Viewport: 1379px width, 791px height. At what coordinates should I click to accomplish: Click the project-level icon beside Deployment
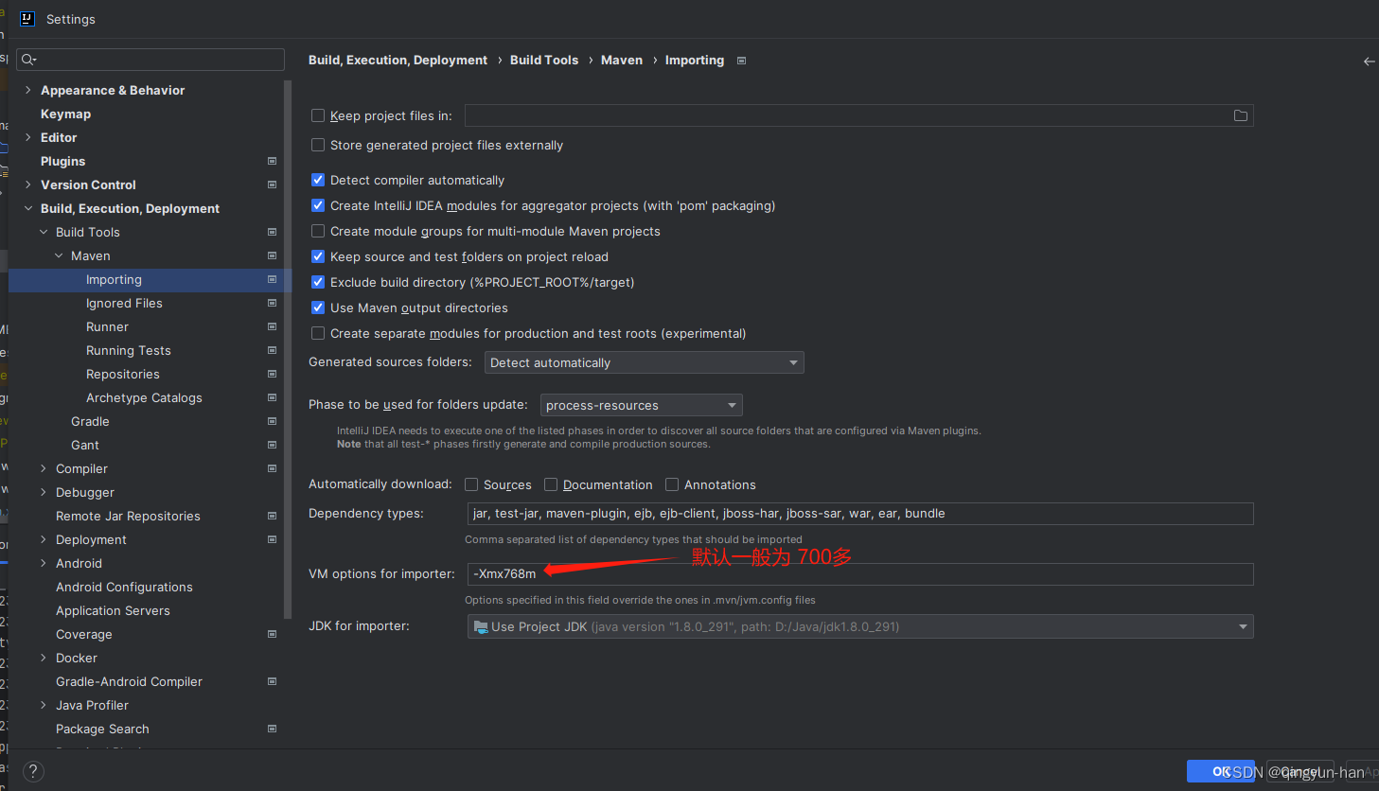tap(272, 539)
